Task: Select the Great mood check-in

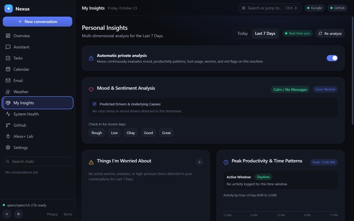Action: (166, 132)
